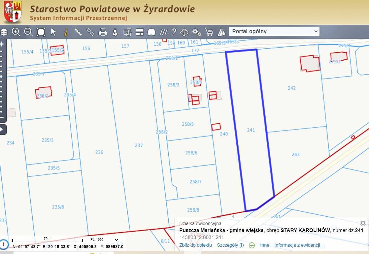Open the map layers panel icon
Viewport: 369px width, 254px height.
pos(4,32)
